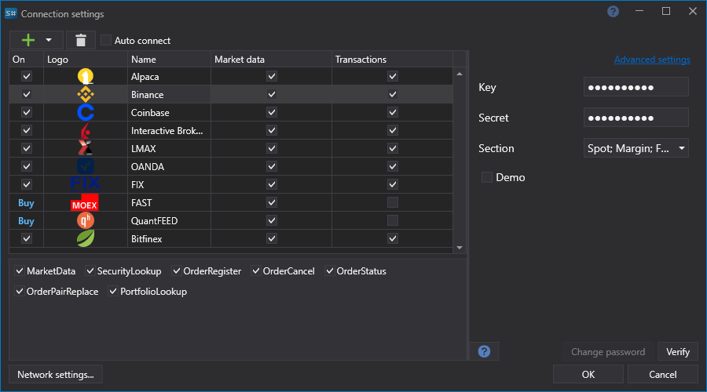The width and height of the screenshot is (707, 392).
Task: Open Network settings
Action: coord(56,374)
